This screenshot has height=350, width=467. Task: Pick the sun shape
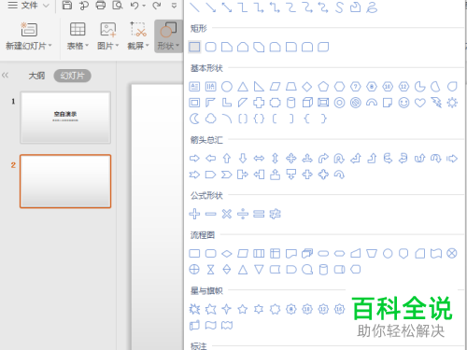click(452, 103)
